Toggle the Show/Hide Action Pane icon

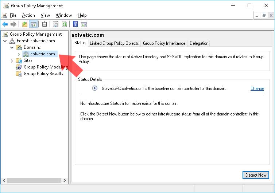[x=84, y=24]
